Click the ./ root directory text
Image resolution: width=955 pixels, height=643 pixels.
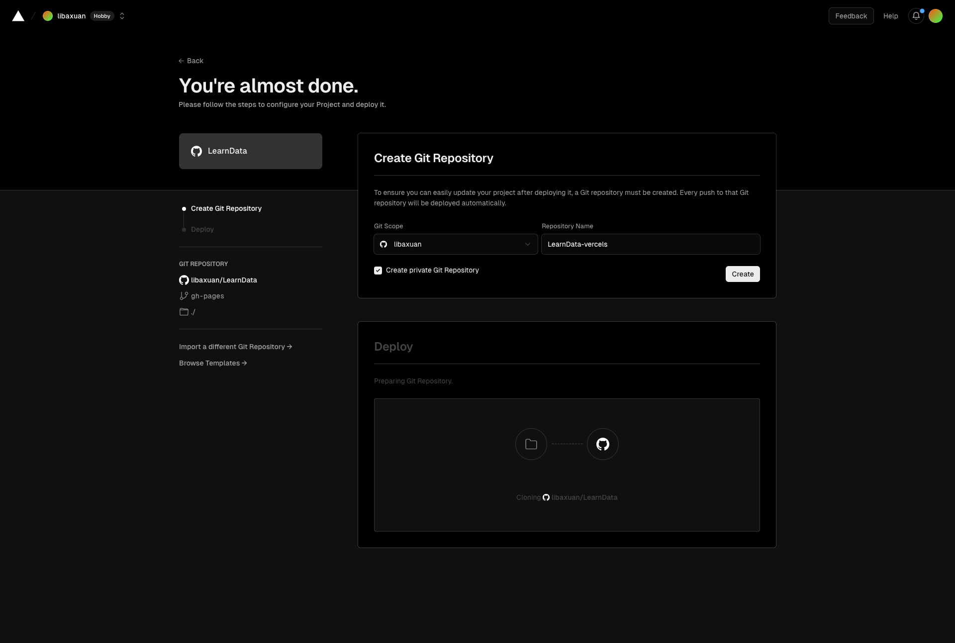click(193, 312)
